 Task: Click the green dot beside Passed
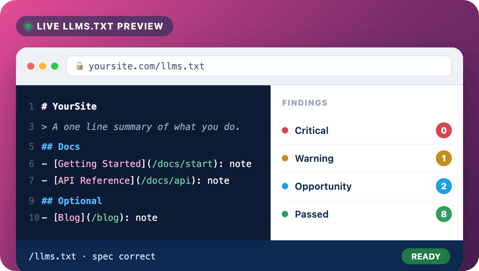pos(285,214)
